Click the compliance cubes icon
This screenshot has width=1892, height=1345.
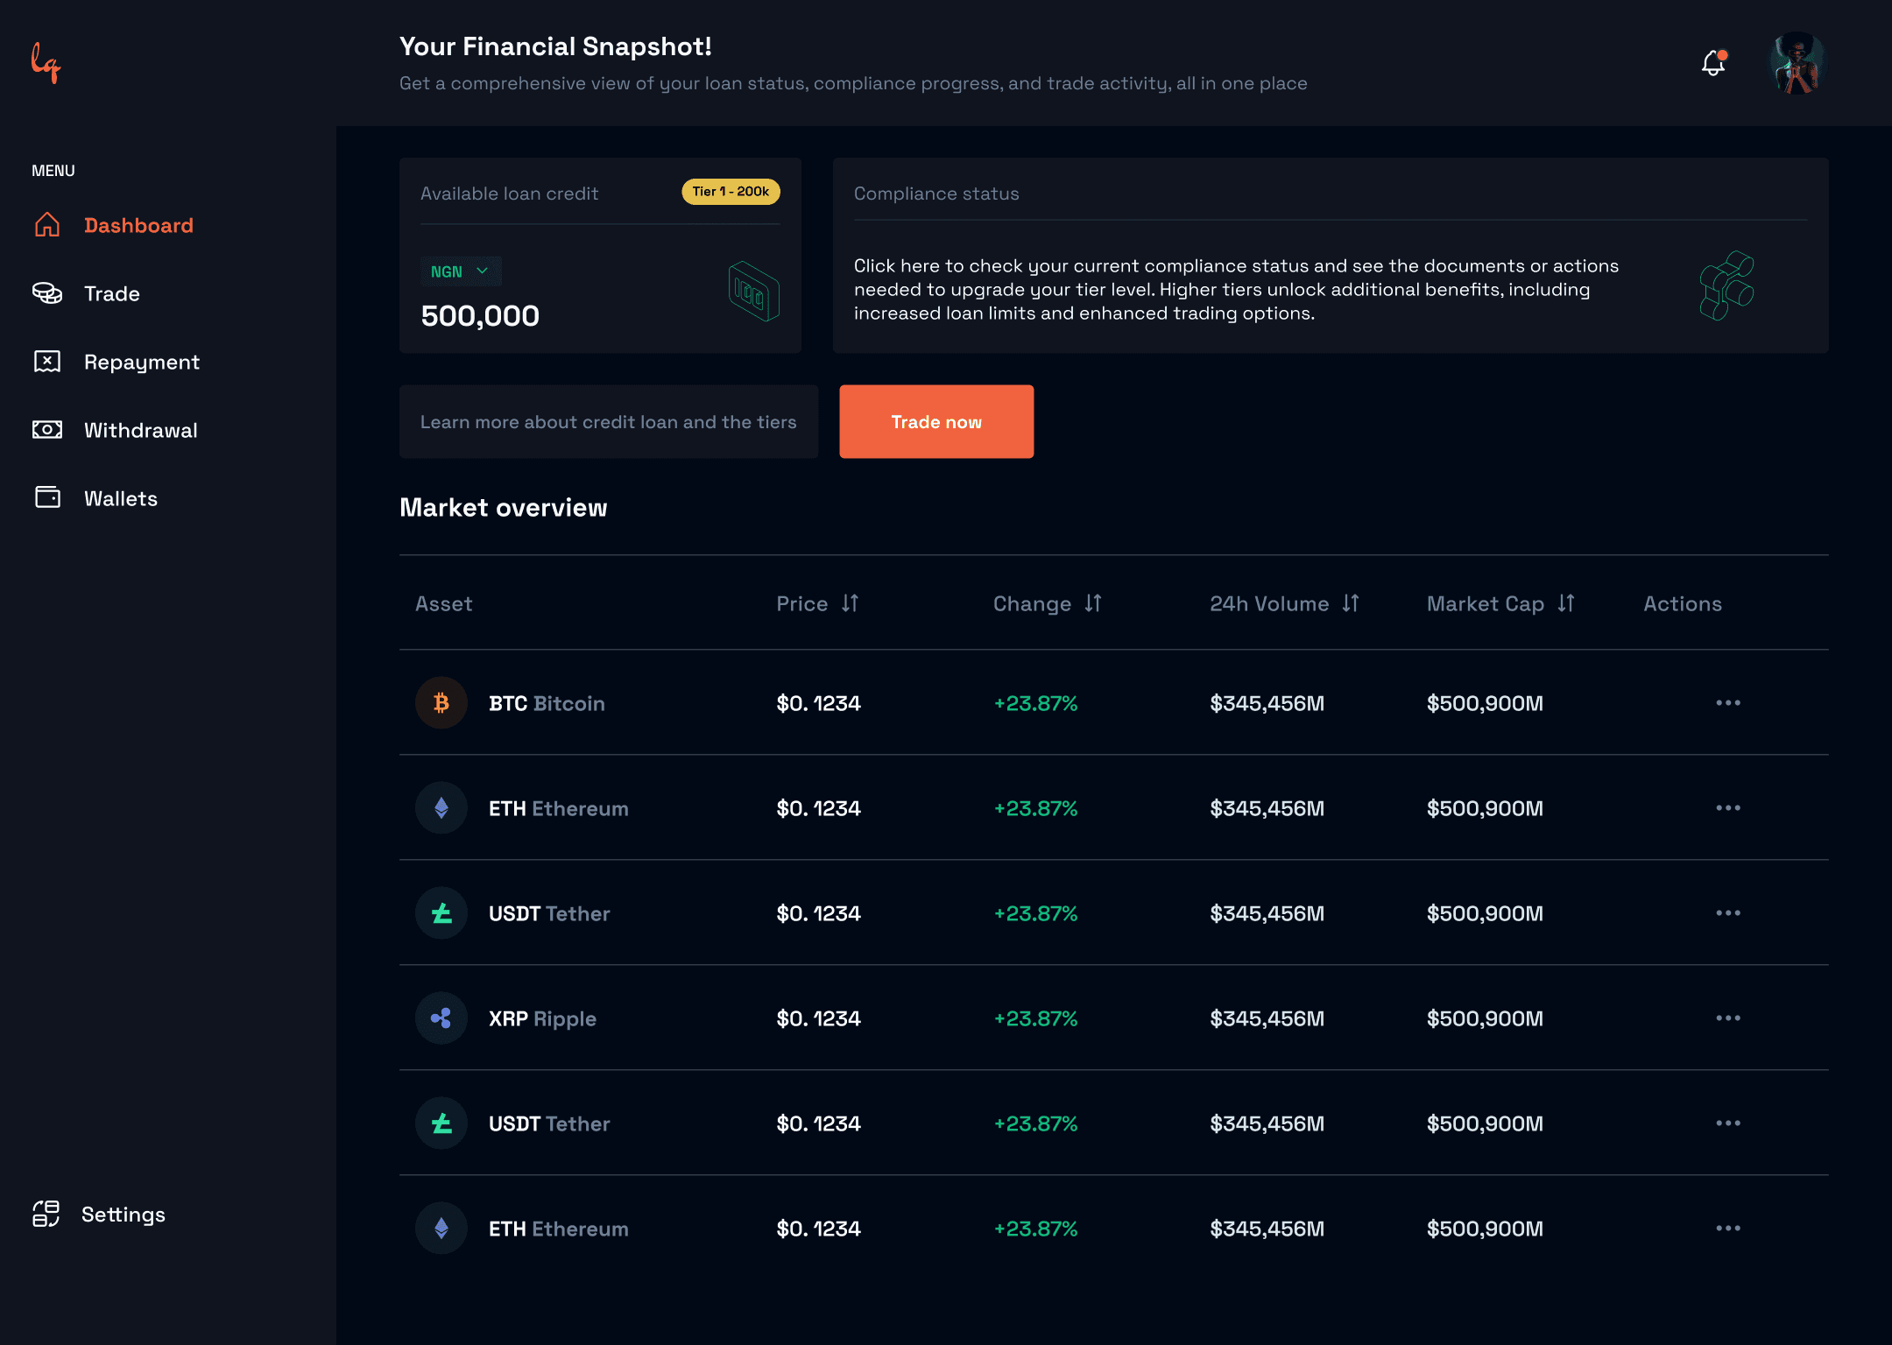1726,286
